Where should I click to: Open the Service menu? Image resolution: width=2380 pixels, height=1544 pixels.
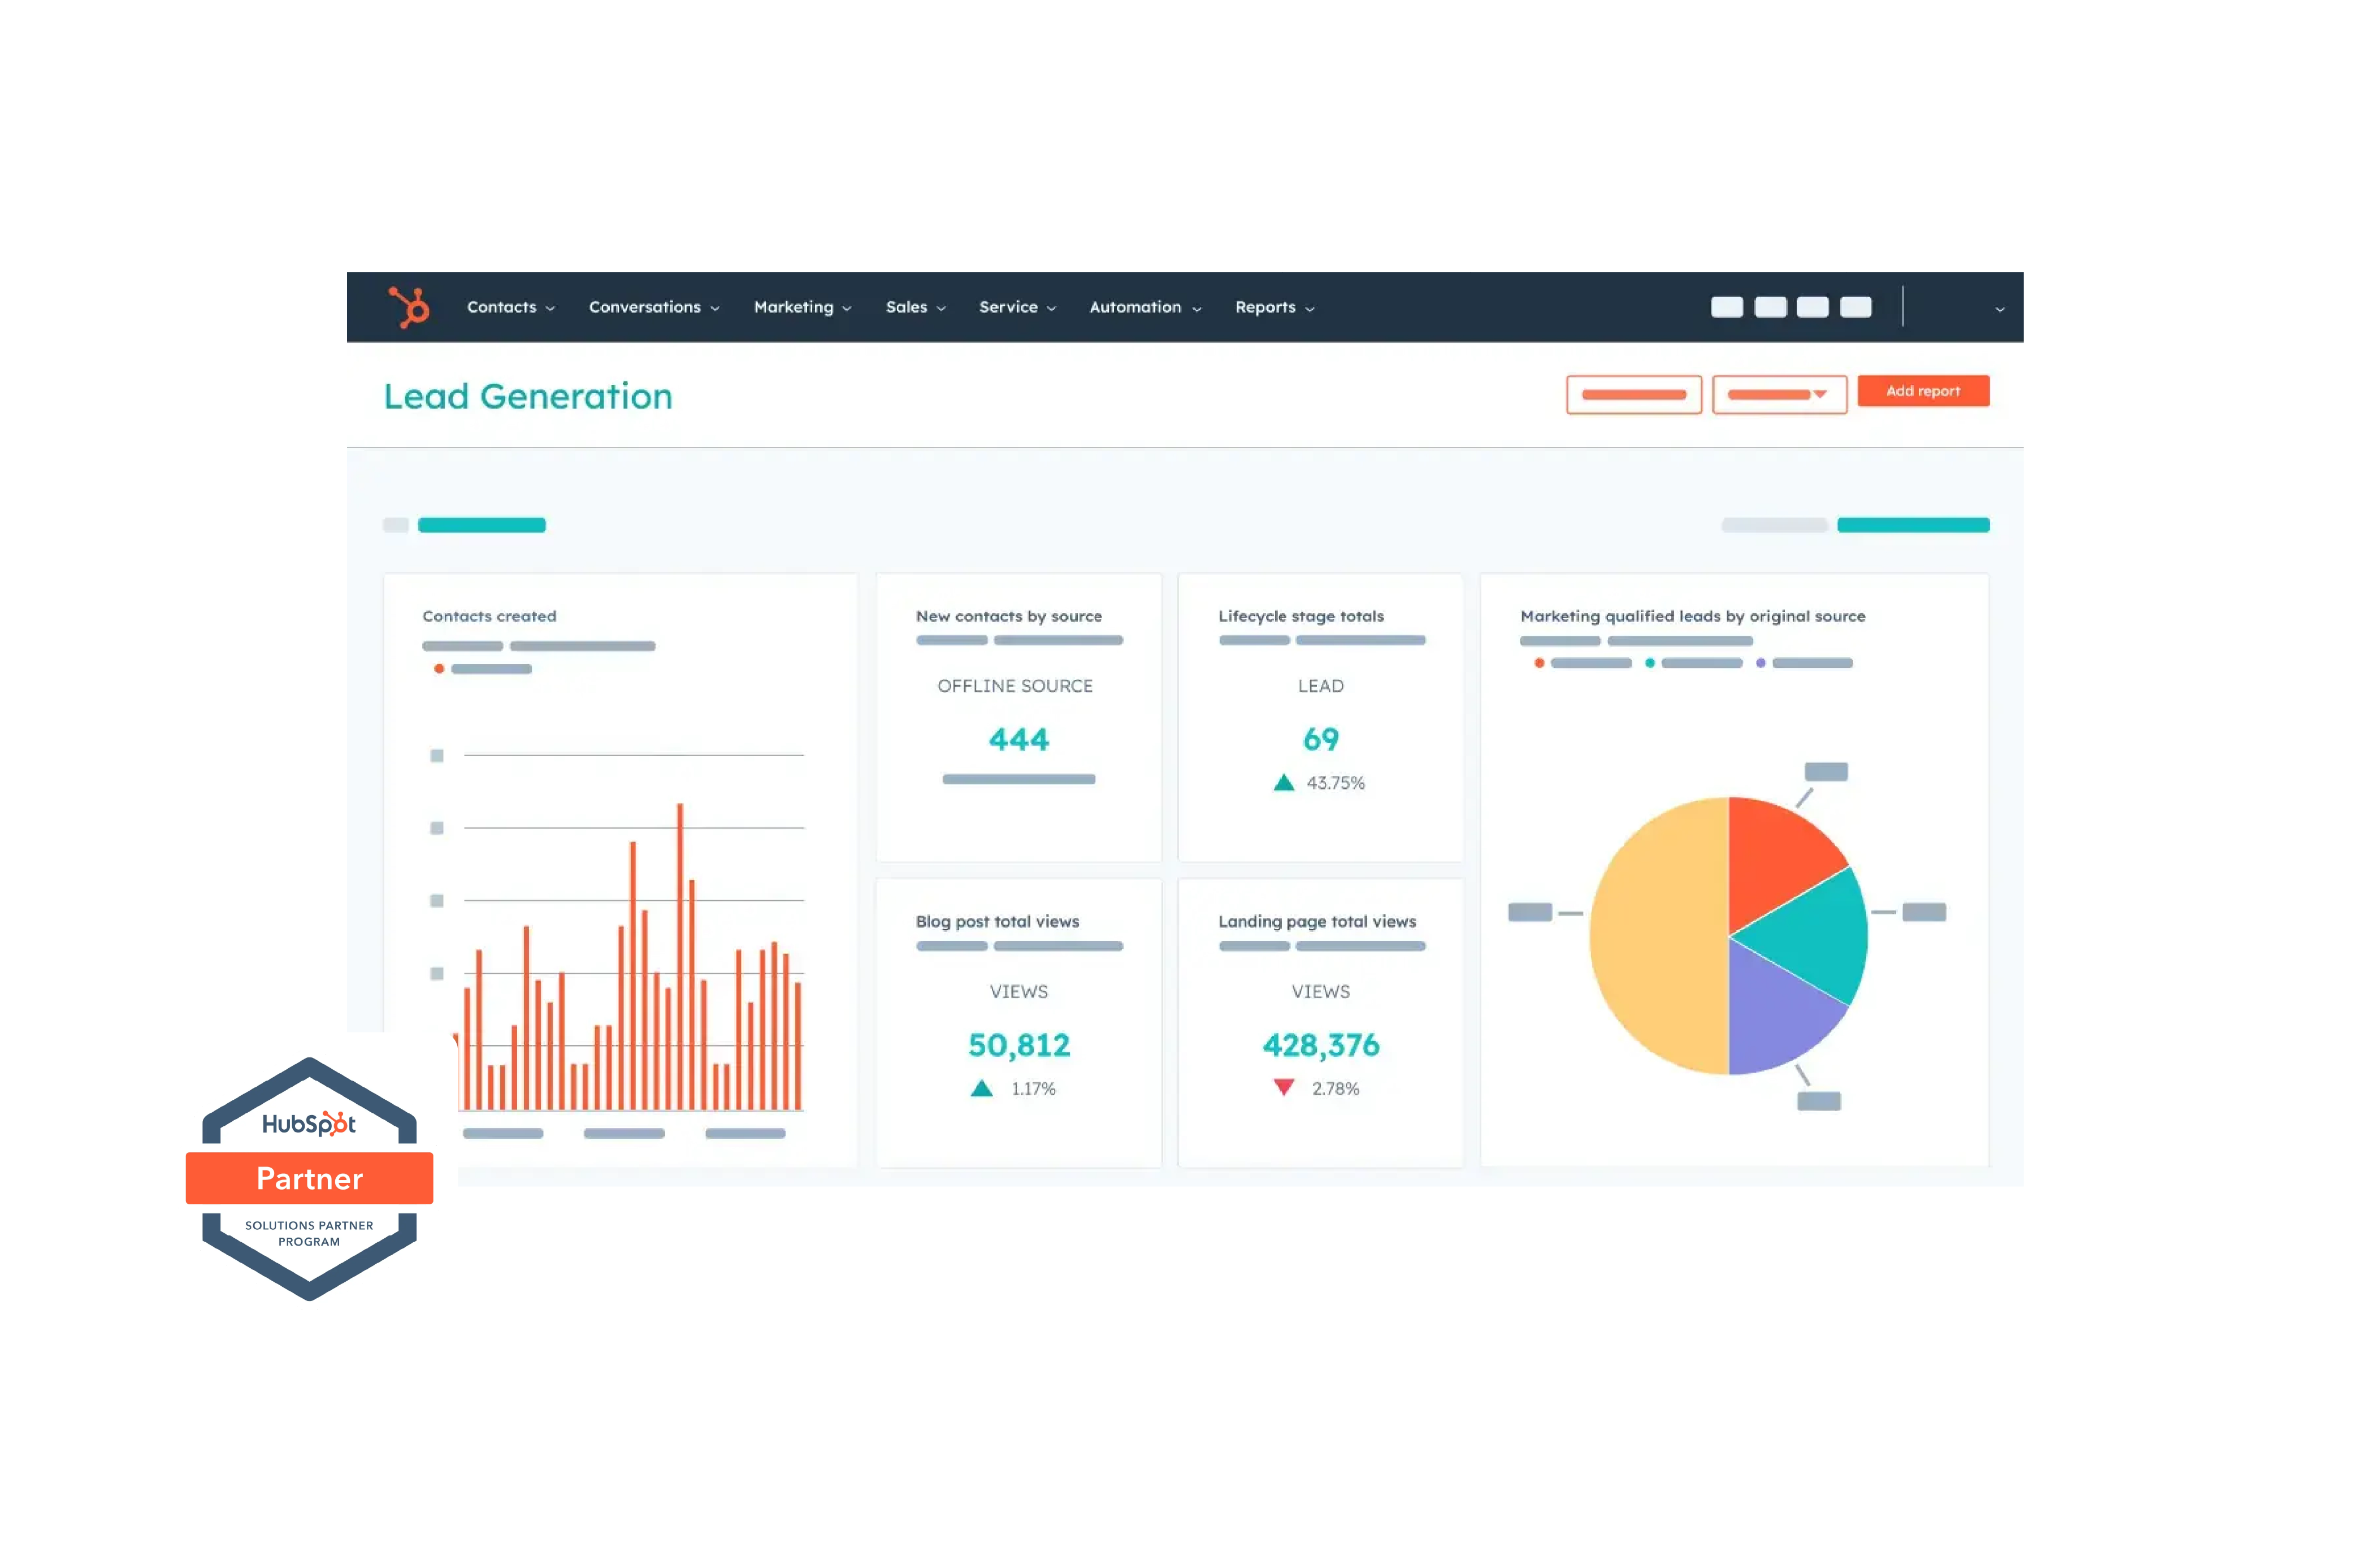(x=1017, y=307)
